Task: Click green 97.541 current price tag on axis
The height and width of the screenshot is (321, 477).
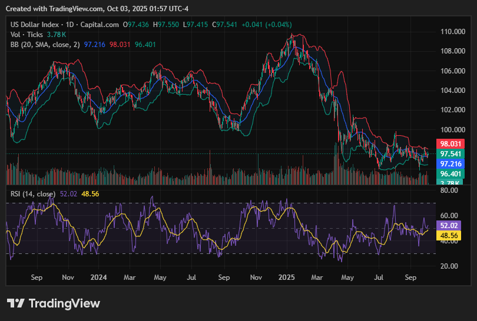Action: 450,153
